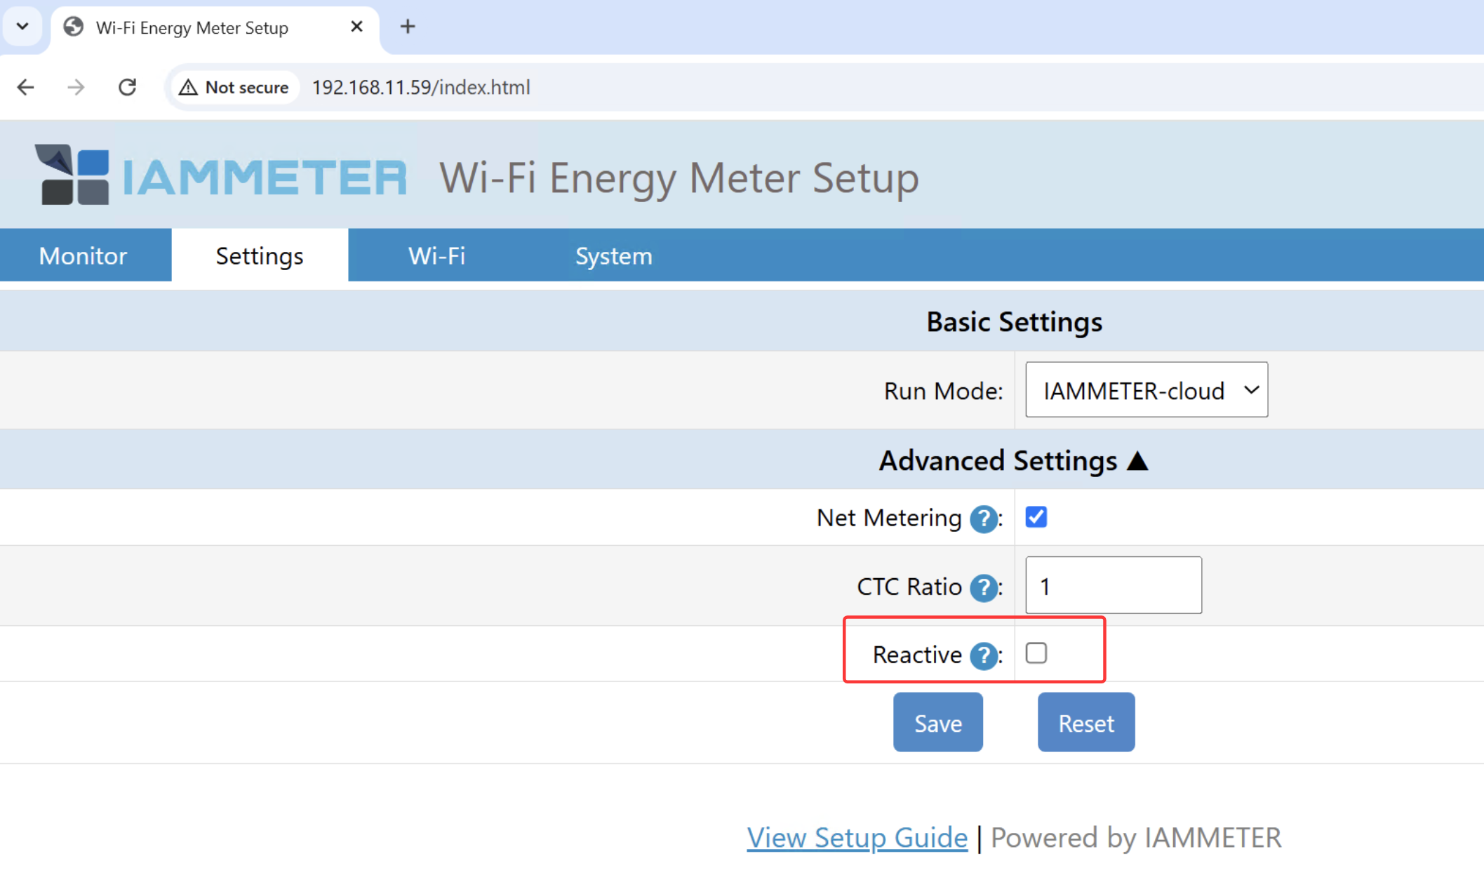
Task: Reset the form values
Action: pos(1085,722)
